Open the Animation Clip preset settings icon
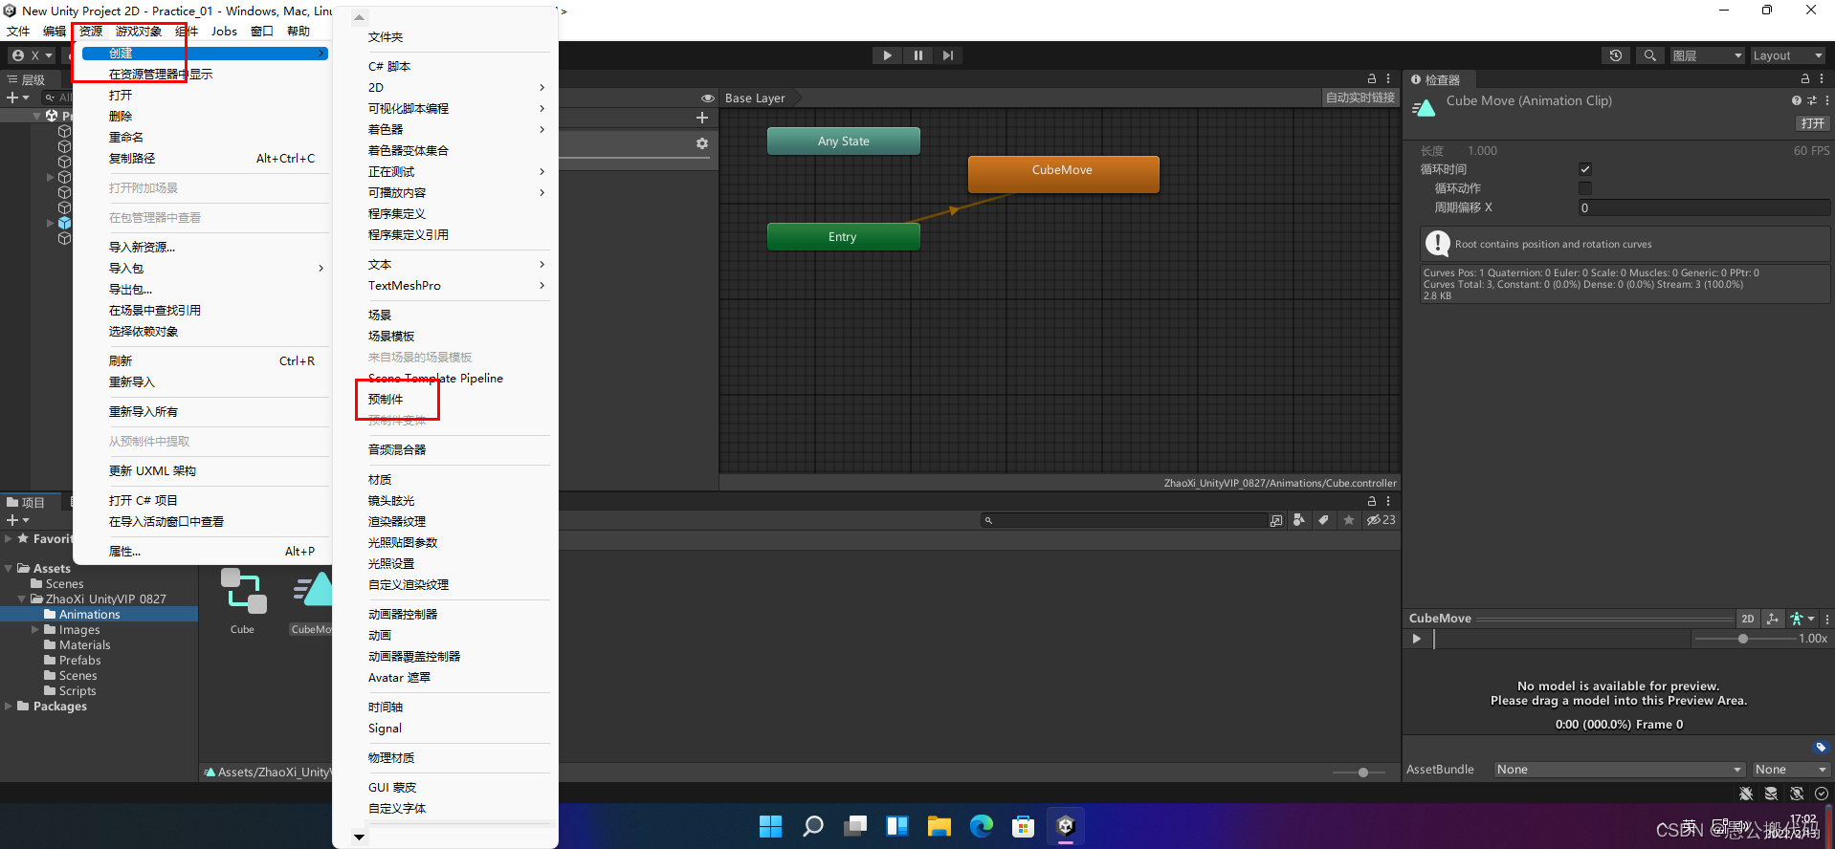The width and height of the screenshot is (1835, 849). (1812, 100)
